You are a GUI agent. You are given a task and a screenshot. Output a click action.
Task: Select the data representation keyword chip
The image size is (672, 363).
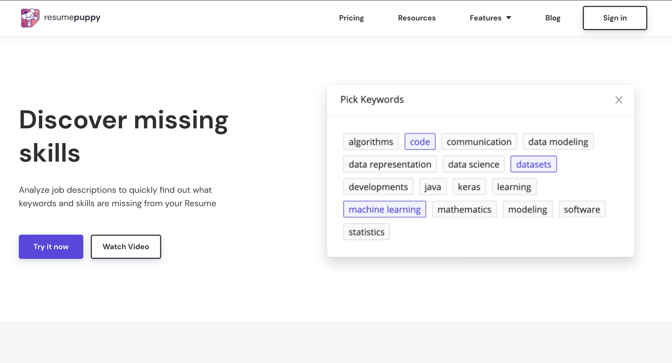(390, 164)
